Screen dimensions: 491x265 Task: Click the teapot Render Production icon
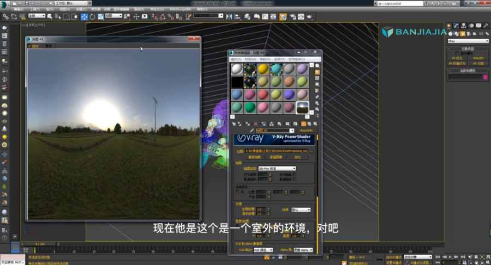pos(309,16)
